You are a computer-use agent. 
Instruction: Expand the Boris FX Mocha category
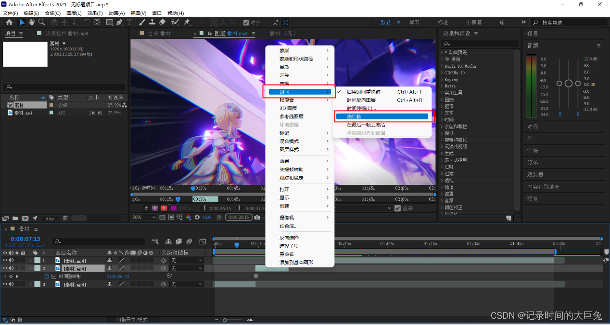[442, 66]
